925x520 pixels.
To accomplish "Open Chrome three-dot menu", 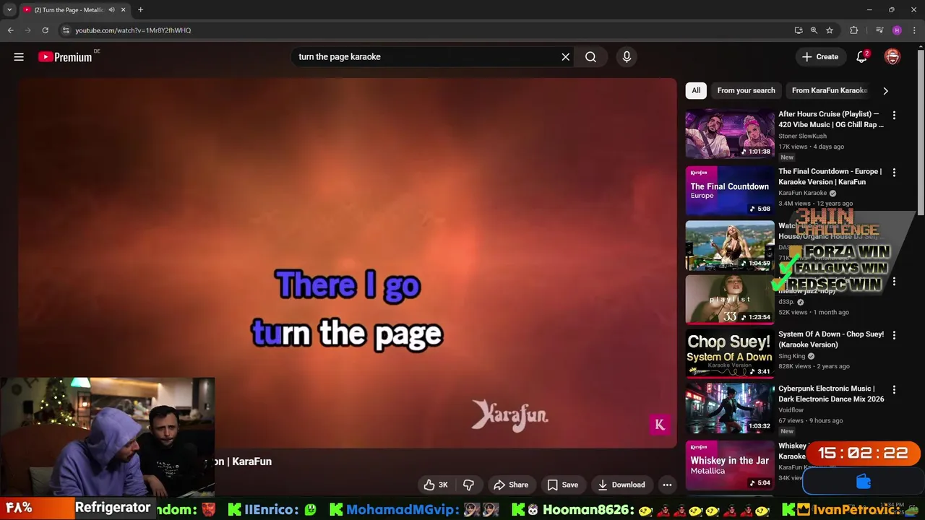I will [x=914, y=30].
